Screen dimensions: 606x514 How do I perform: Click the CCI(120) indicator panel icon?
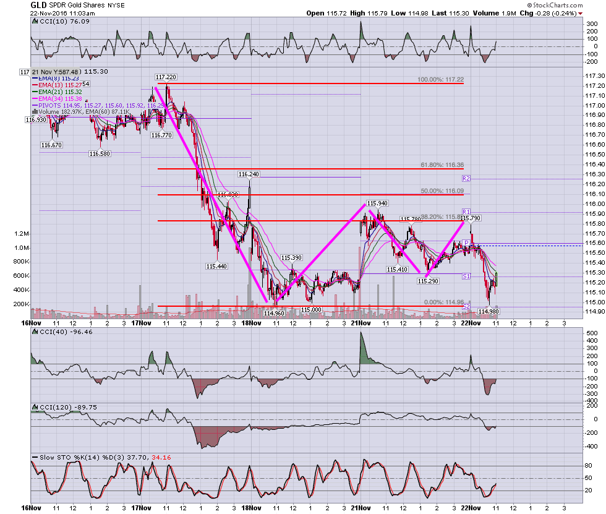35,408
